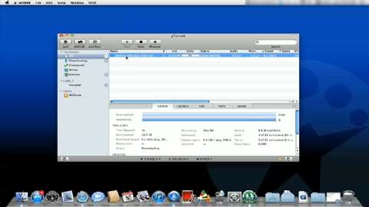Open Safari from the dock

pos(83,197)
